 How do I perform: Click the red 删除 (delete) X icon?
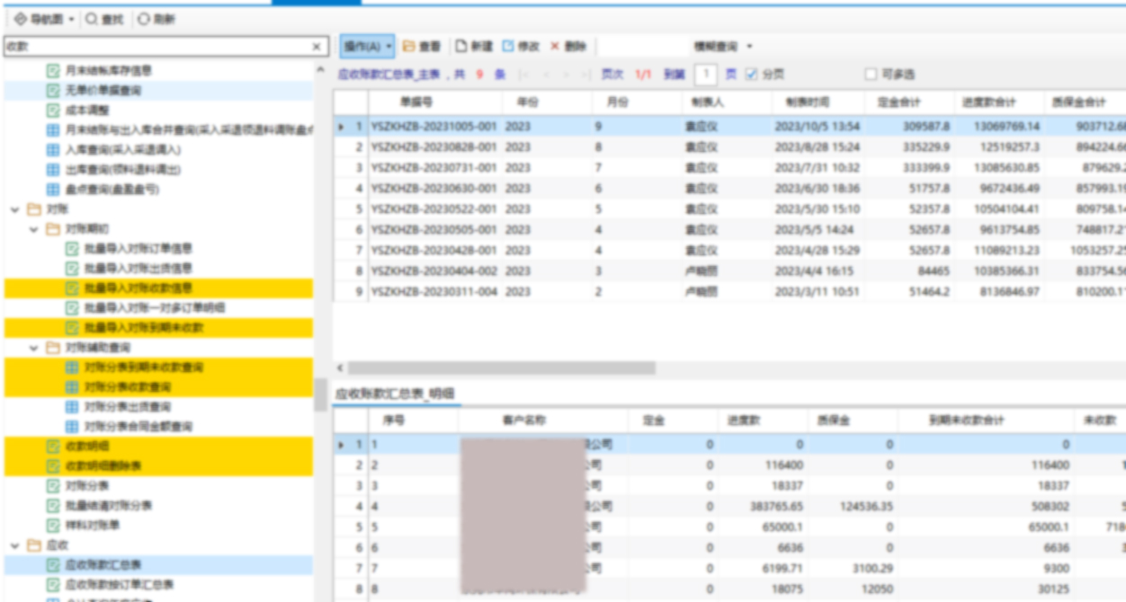tap(555, 46)
